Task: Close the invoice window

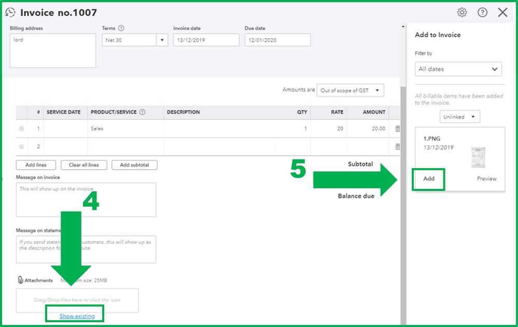Action: pos(502,12)
